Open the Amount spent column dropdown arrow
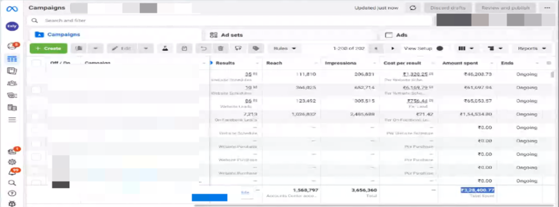The image size is (559, 207). click(491, 63)
